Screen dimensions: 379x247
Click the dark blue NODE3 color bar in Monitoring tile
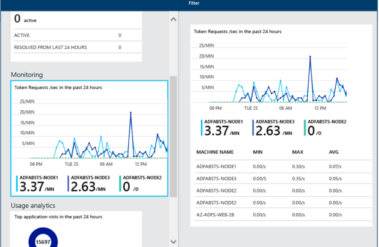pyautogui.click(x=69, y=184)
